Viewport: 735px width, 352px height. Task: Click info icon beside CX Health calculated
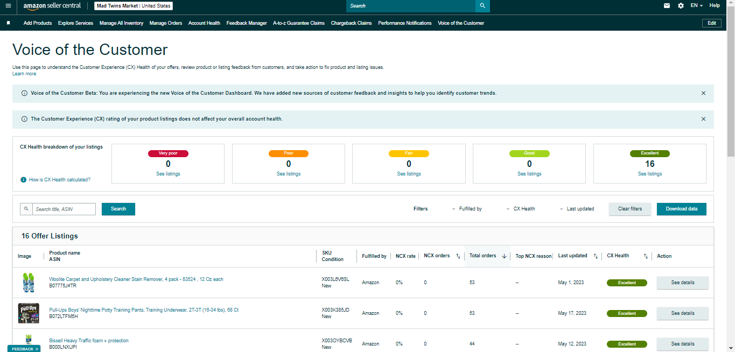pyautogui.click(x=23, y=180)
